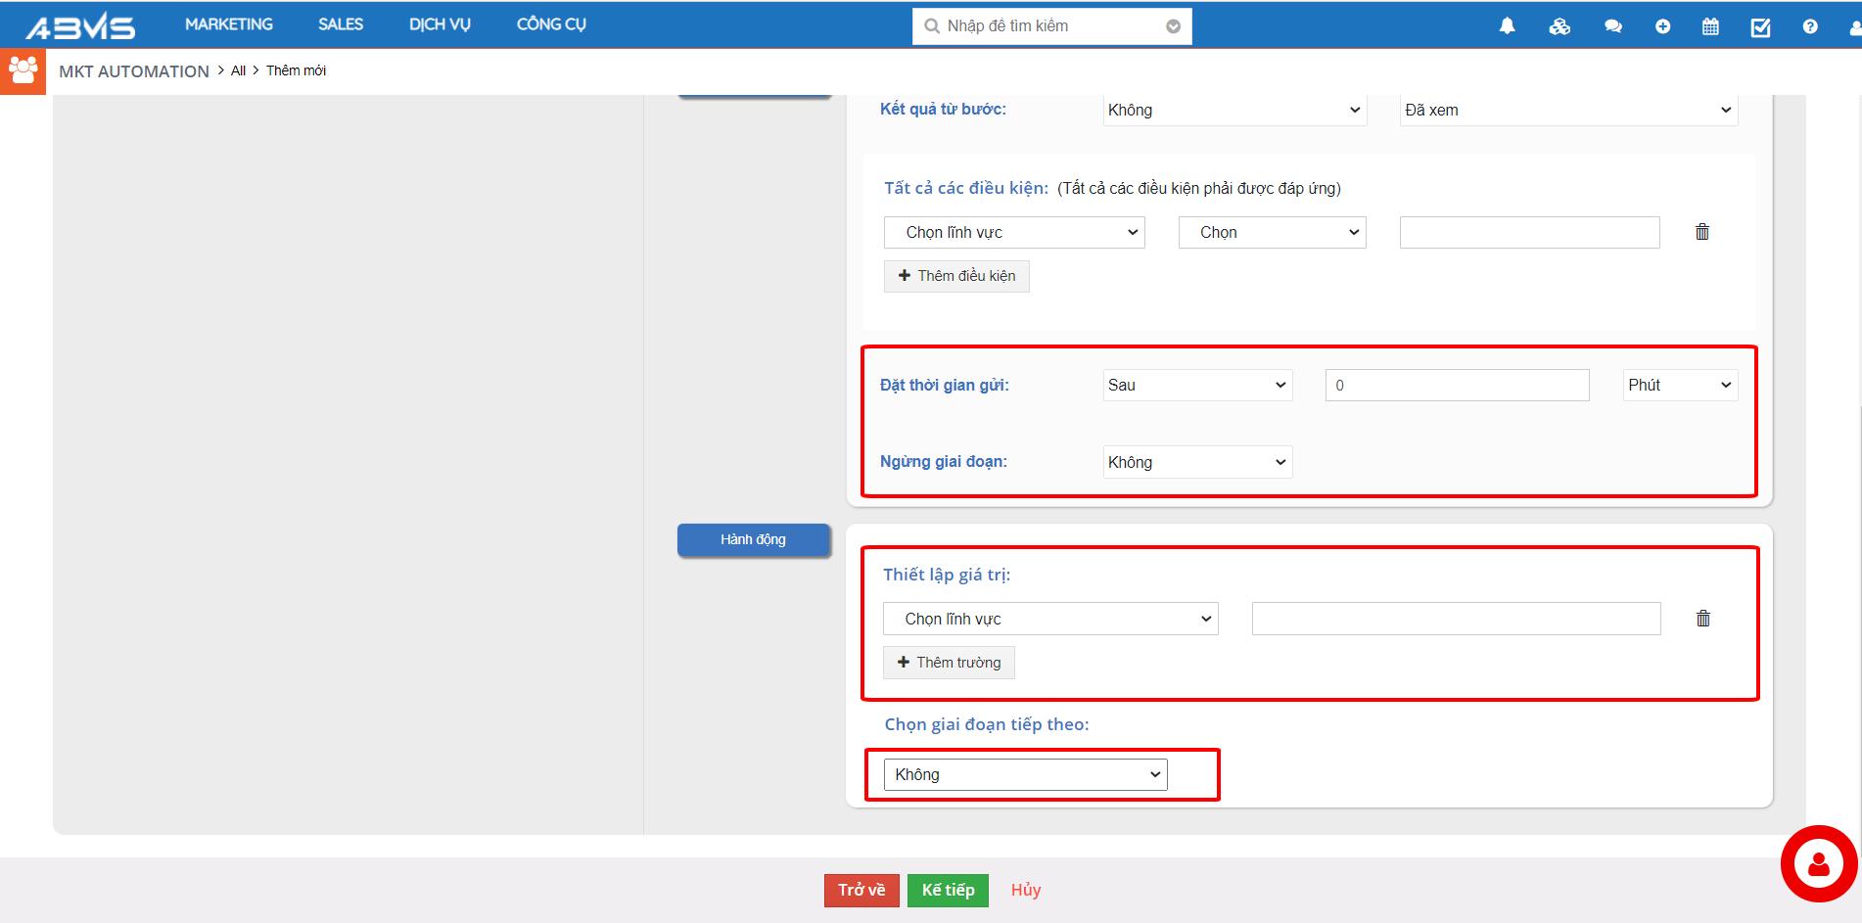Click the question mark help icon
Image resolution: width=1862 pixels, height=923 pixels.
[x=1810, y=26]
